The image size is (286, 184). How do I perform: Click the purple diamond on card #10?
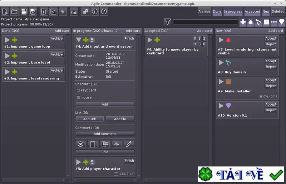pos(228,106)
